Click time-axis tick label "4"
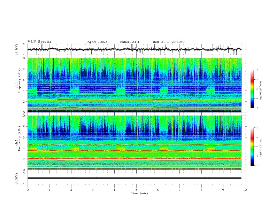This screenshot has width=276, height=213. tap(115, 190)
